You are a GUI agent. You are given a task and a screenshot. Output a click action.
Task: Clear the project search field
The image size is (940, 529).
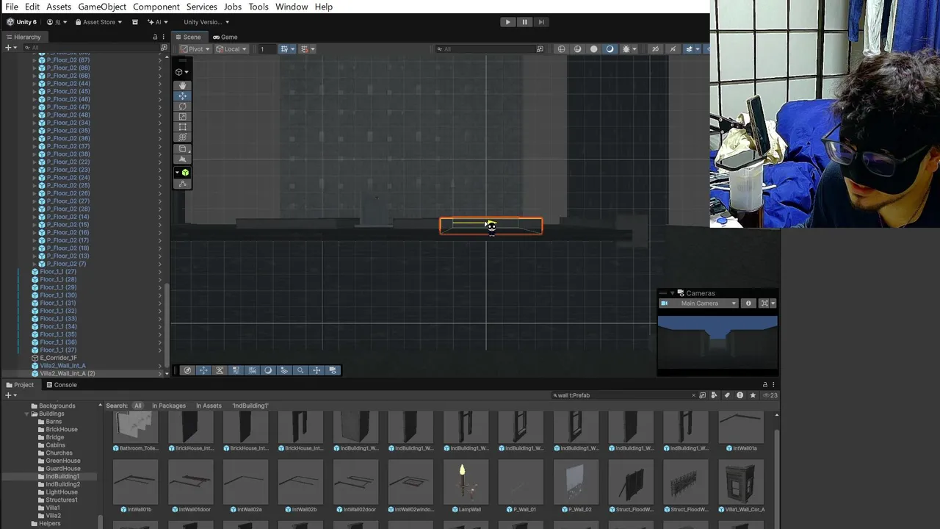point(693,395)
